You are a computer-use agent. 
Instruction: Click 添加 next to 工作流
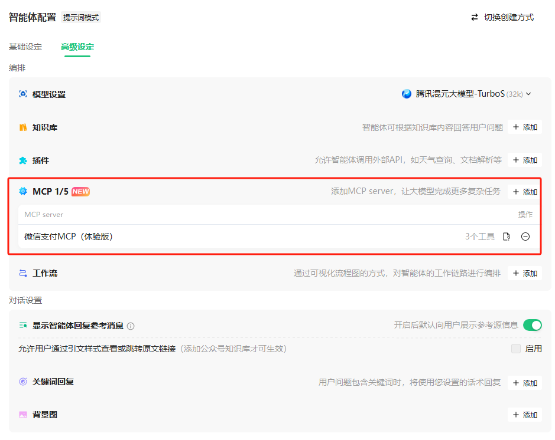tap(524, 273)
